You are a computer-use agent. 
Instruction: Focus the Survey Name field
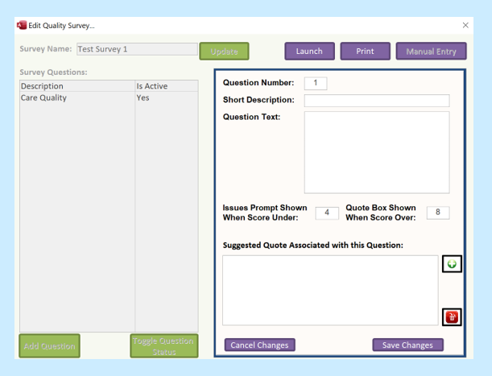(x=137, y=49)
